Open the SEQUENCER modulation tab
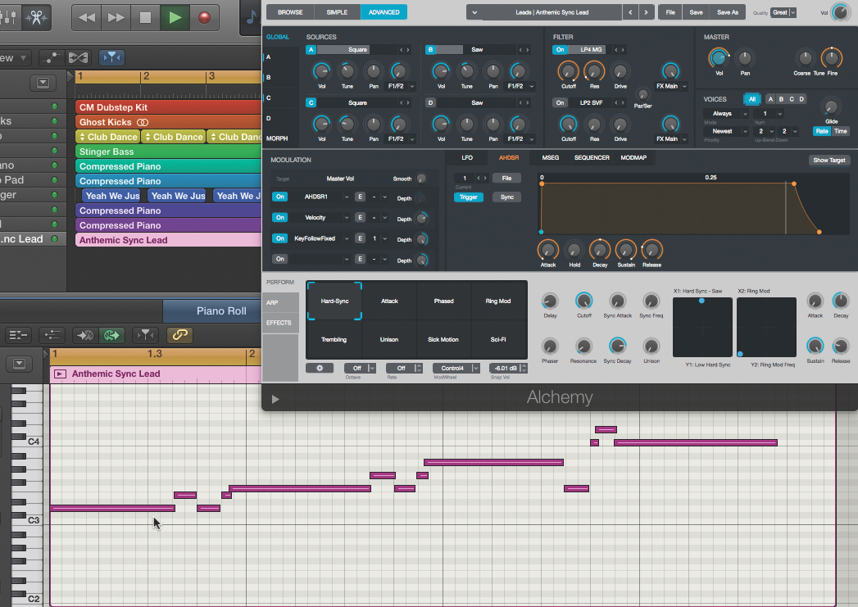Screen dimensions: 858x607 tap(592, 158)
